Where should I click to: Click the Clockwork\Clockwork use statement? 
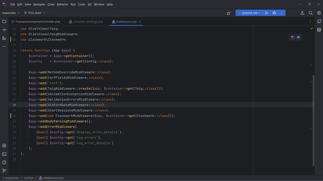[x=44, y=40]
